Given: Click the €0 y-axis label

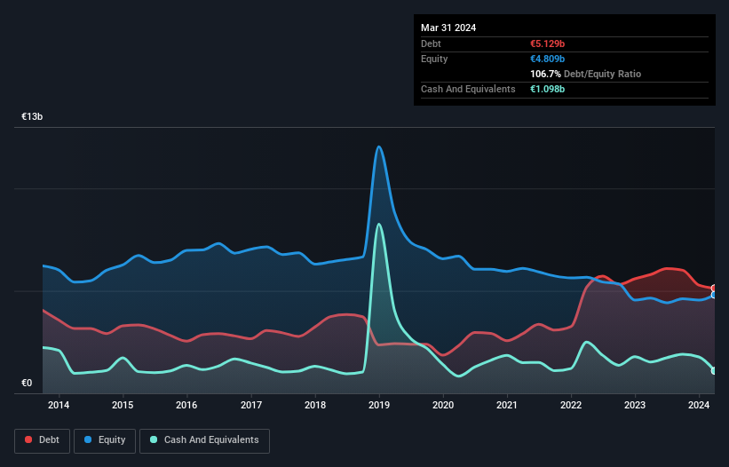Looking at the screenshot, I should pos(27,383).
